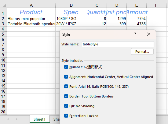The width and height of the screenshot is (168, 124).
Task: Select column F header
Action: (x=156, y=5)
